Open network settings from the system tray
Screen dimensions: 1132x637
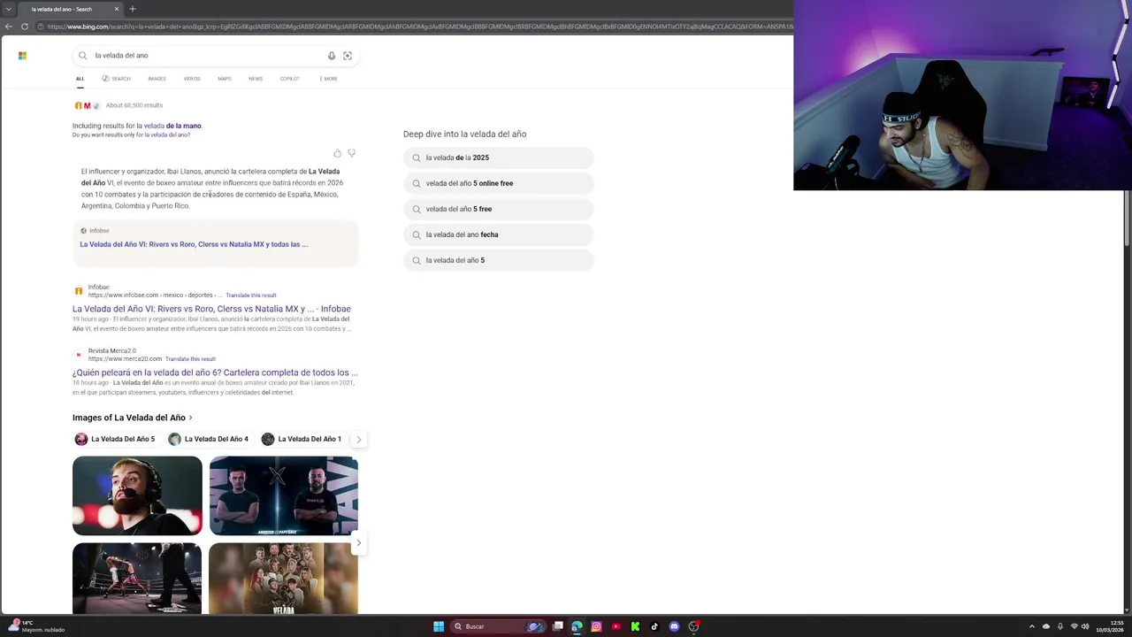(1074, 626)
